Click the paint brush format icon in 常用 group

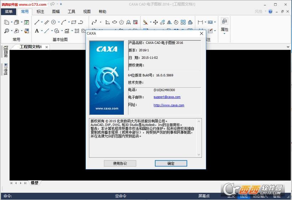27,31
